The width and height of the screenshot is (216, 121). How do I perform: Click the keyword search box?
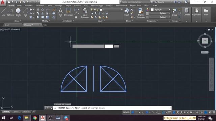(x=136, y=2)
